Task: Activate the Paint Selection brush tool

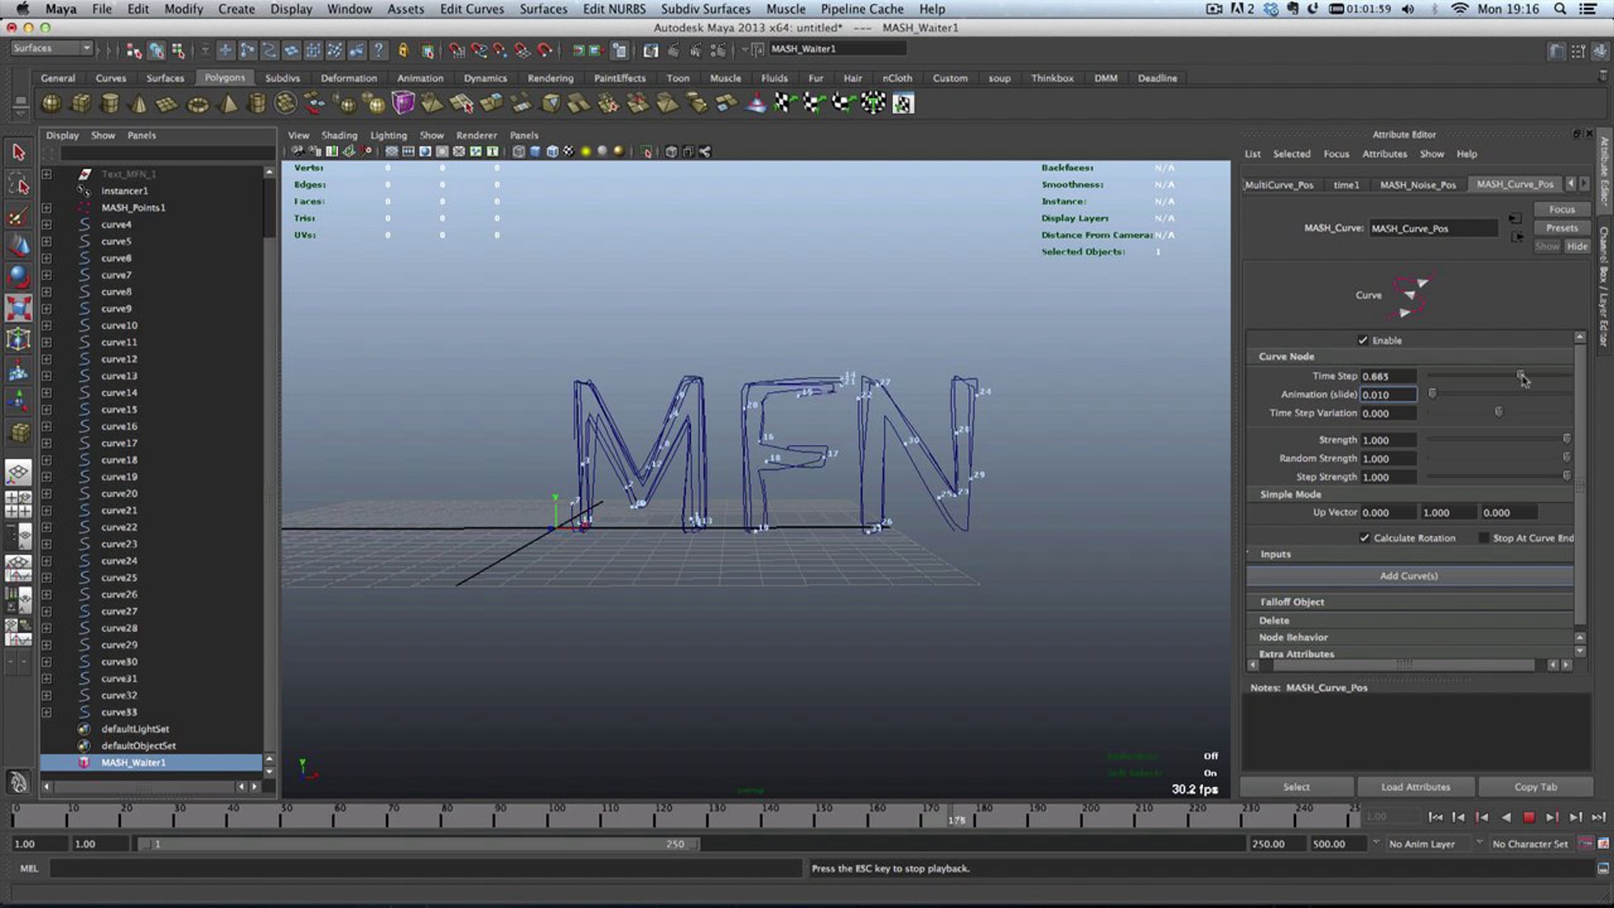Action: point(19,217)
